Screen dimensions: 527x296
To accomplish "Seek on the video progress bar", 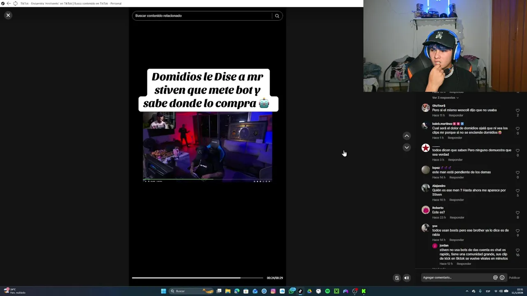I will [x=197, y=278].
